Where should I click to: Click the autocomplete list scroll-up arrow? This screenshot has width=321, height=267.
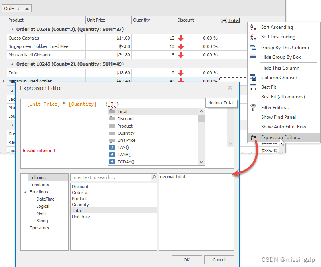tap(202, 111)
